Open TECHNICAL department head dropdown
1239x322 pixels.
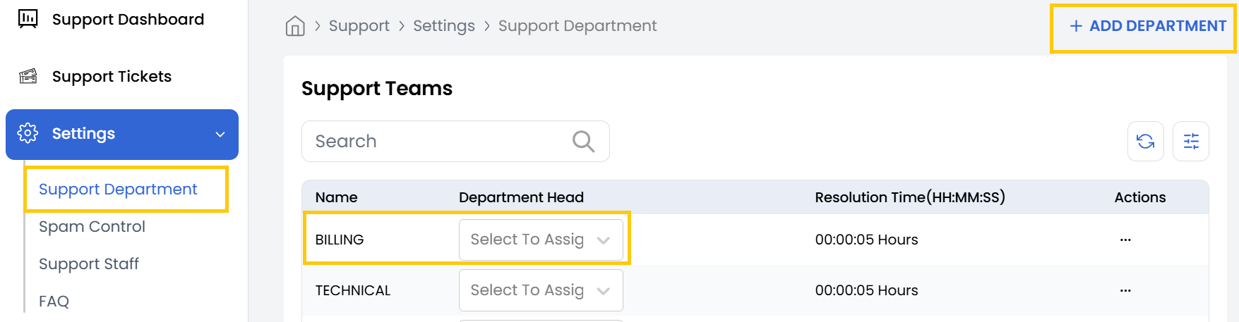coord(541,290)
